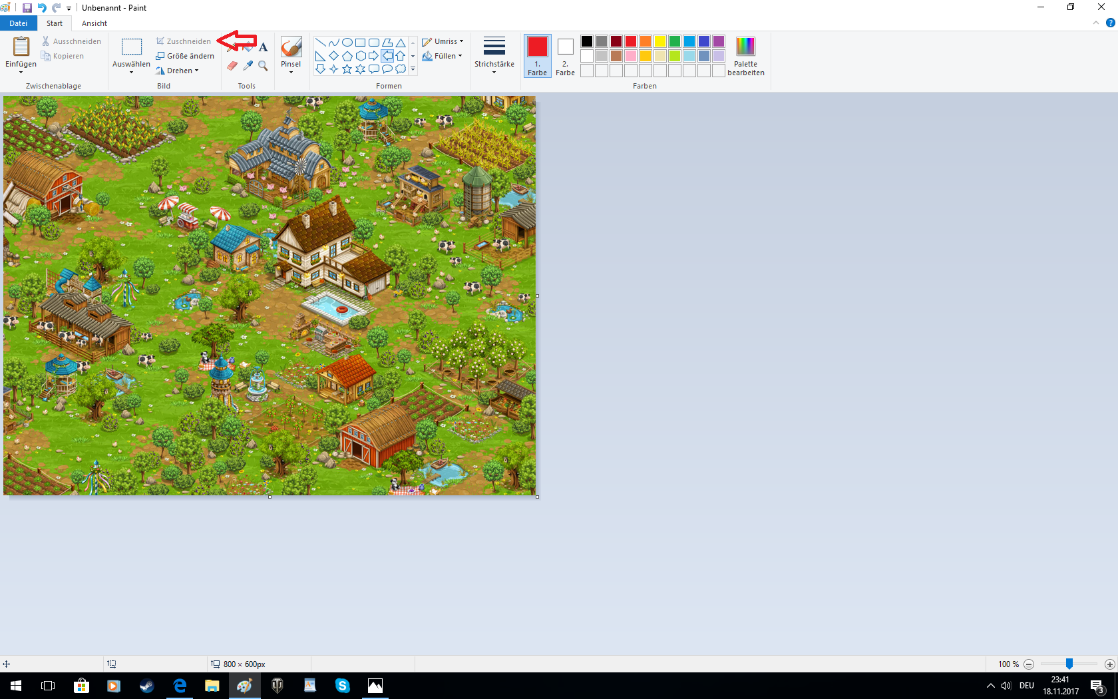
Task: Pick the black color swatch
Action: click(587, 41)
